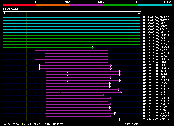The image size is (174, 126).
Task: Click the cyan alignment bar of UniRef100_B9T723
Action: coord(71,21)
